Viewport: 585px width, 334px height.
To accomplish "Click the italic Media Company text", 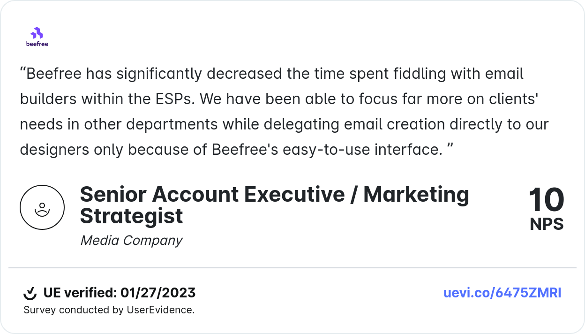I will pyautogui.click(x=131, y=241).
